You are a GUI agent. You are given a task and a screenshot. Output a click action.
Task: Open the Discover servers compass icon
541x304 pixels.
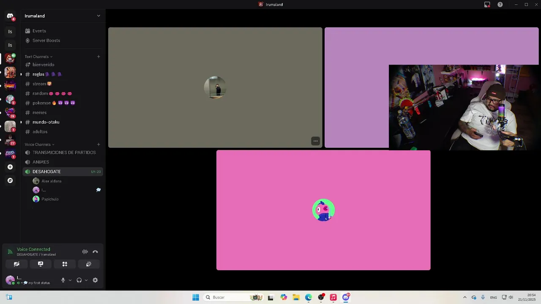pos(10,180)
